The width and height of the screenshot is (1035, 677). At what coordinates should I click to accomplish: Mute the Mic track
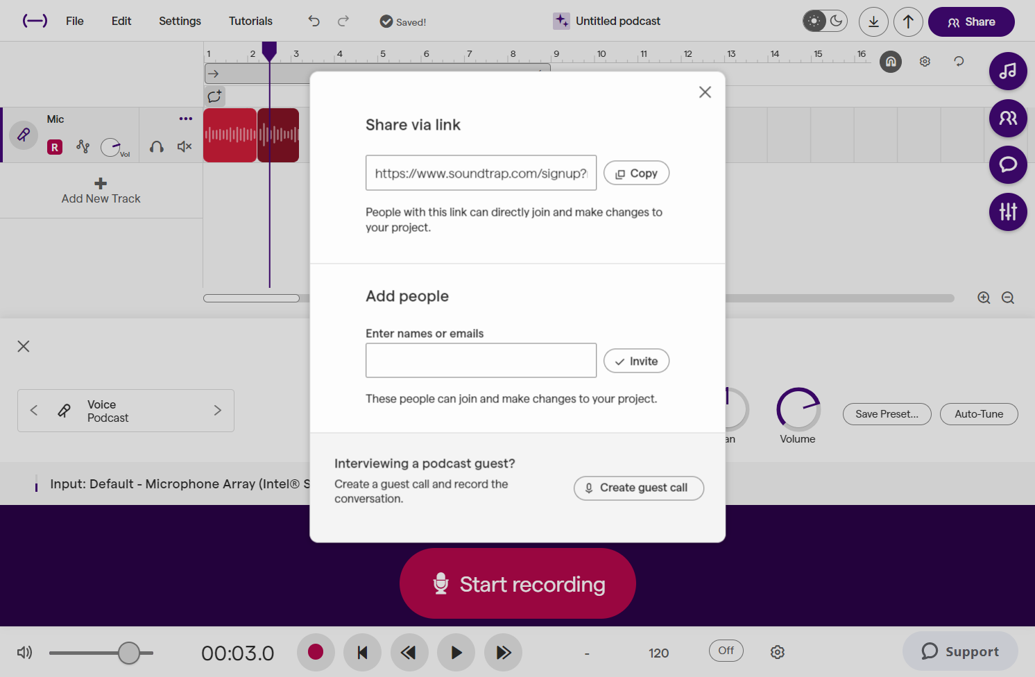coord(185,147)
